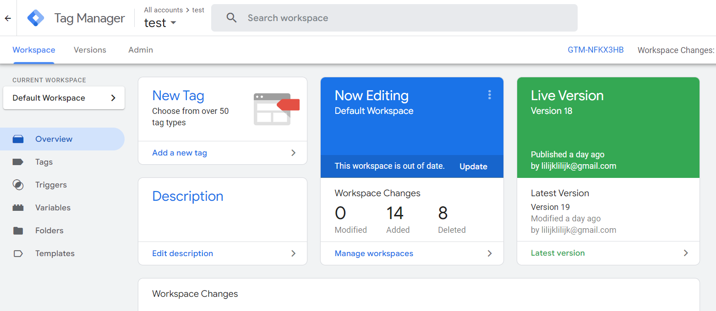
Task: Switch to the Versions tab
Action: click(90, 50)
